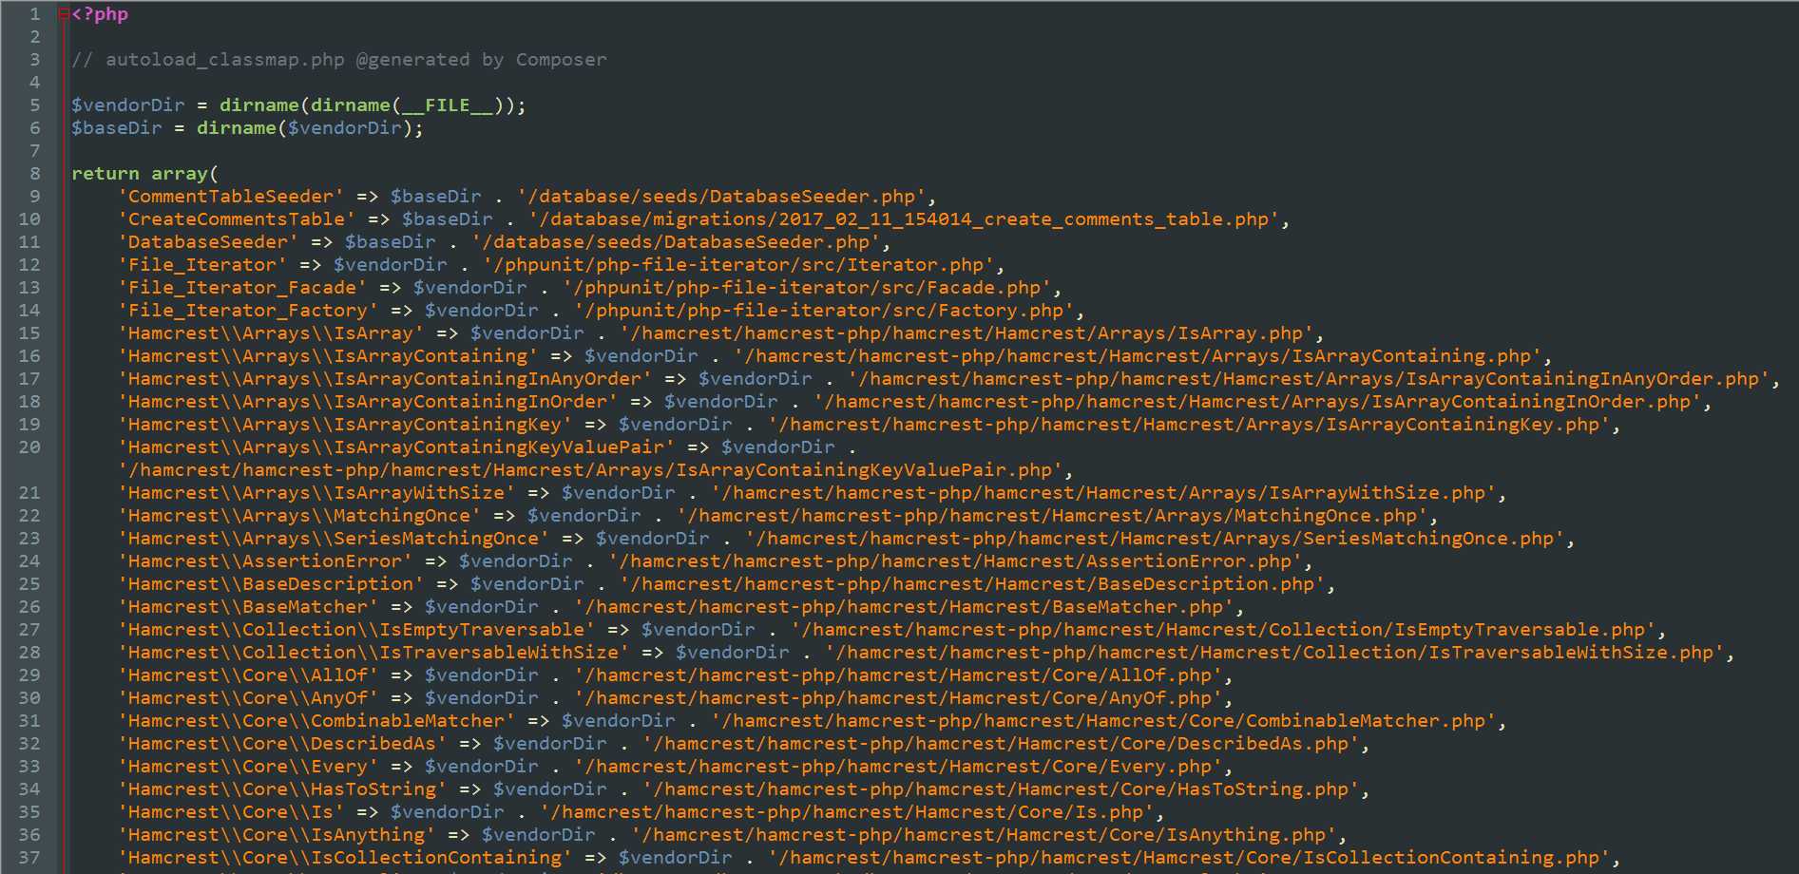Click 'dirname(dirname(__FILE__));' on line 5
The image size is (1799, 874).
(373, 105)
